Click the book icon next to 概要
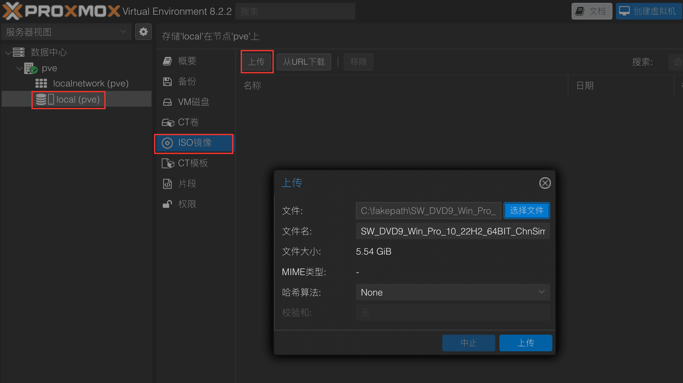683x383 pixels. [x=167, y=61]
